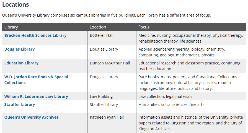
Task: Open William R. Lederman Law Library link
Action: (36, 97)
